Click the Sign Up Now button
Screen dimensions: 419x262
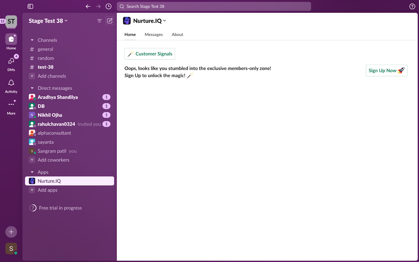386,70
